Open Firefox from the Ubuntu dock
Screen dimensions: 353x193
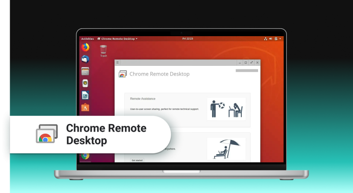pos(85,47)
